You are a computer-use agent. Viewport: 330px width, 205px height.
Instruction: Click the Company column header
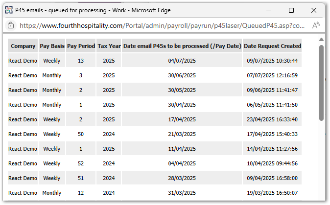coord(23,46)
